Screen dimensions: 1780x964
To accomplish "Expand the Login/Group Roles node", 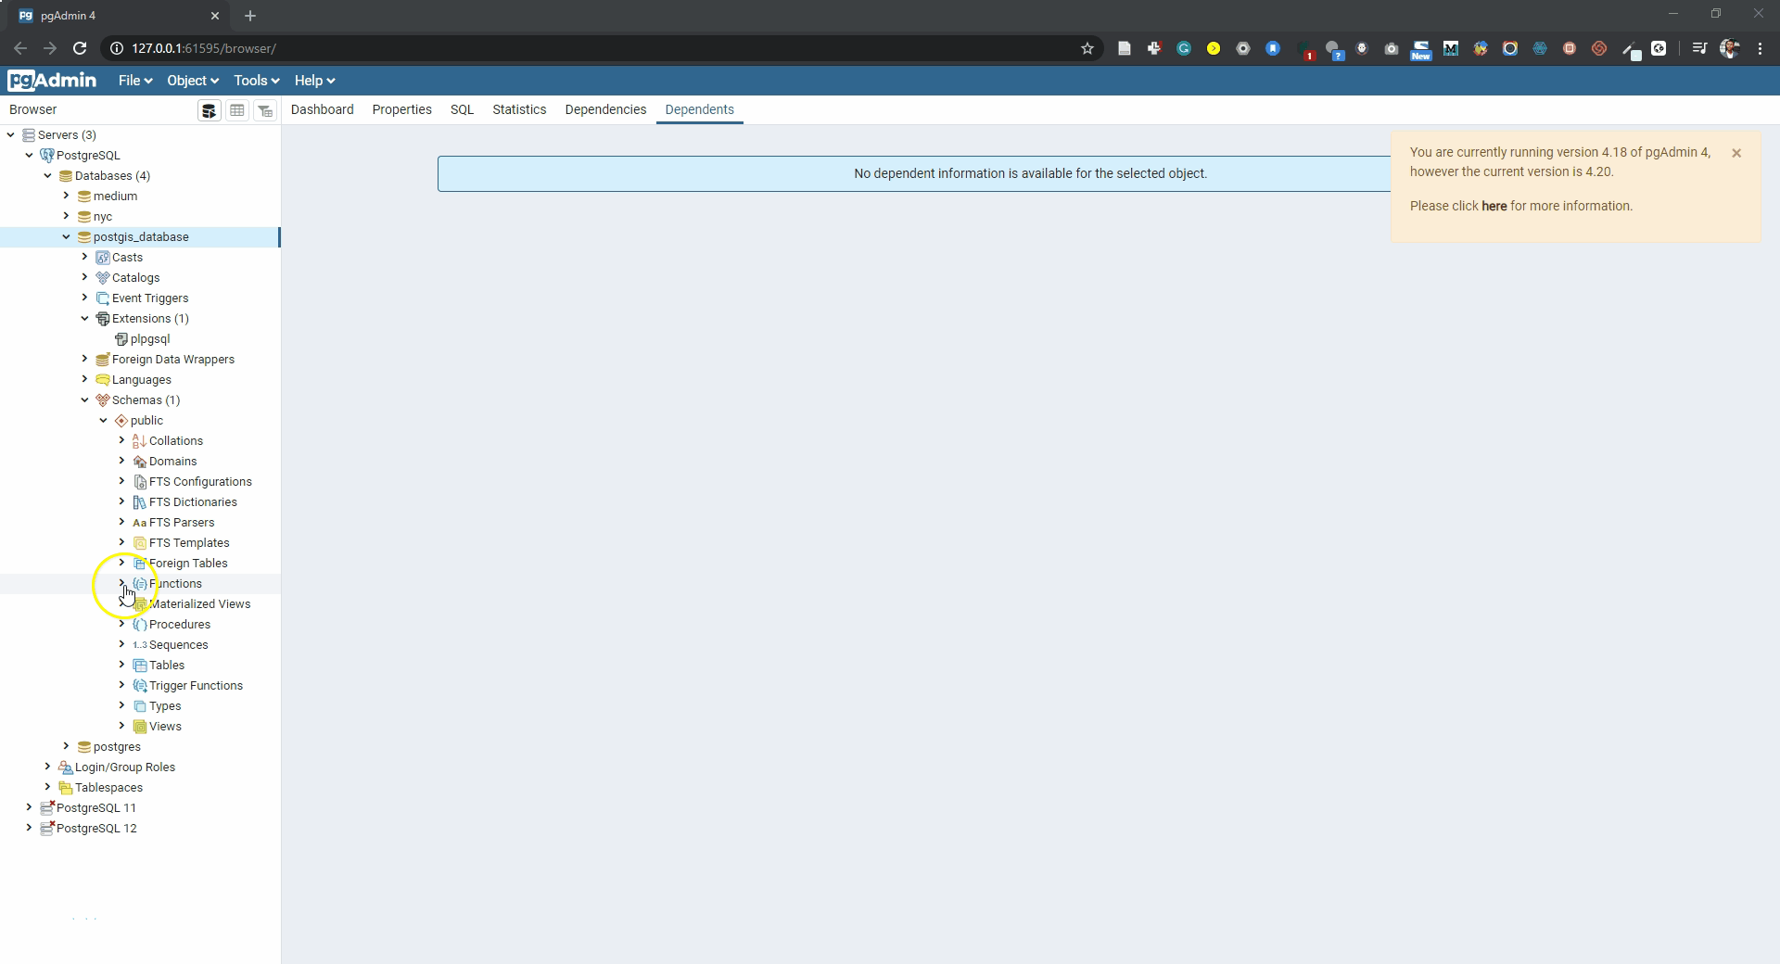I will [x=47, y=767].
